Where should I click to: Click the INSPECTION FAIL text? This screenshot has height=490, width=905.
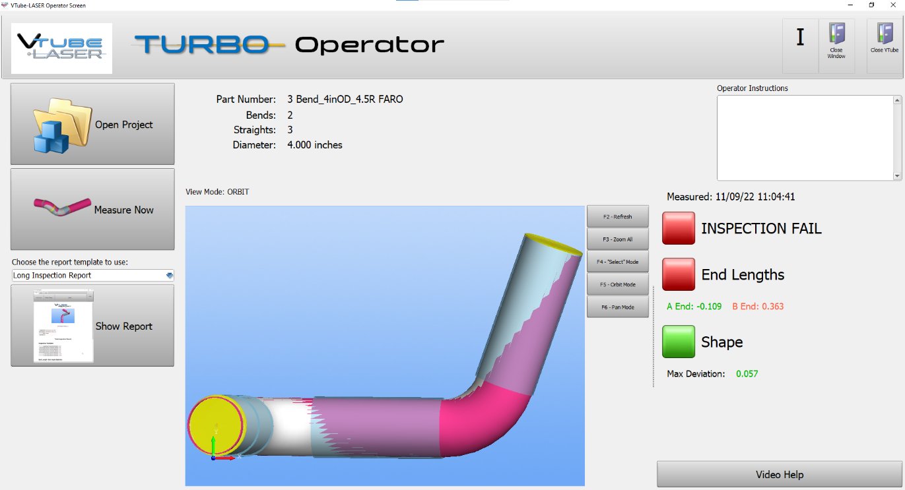click(761, 229)
